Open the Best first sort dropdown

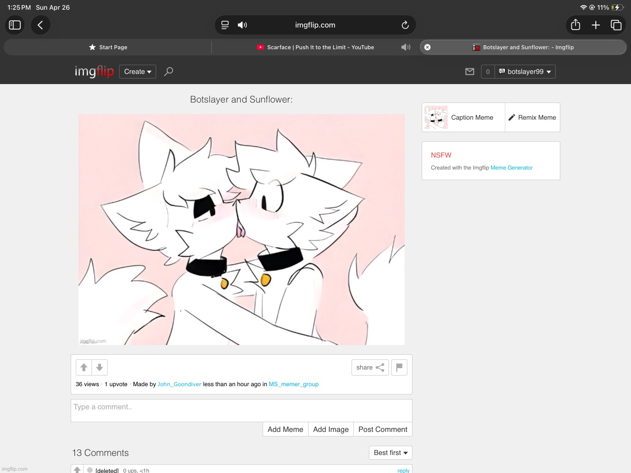pyautogui.click(x=390, y=453)
